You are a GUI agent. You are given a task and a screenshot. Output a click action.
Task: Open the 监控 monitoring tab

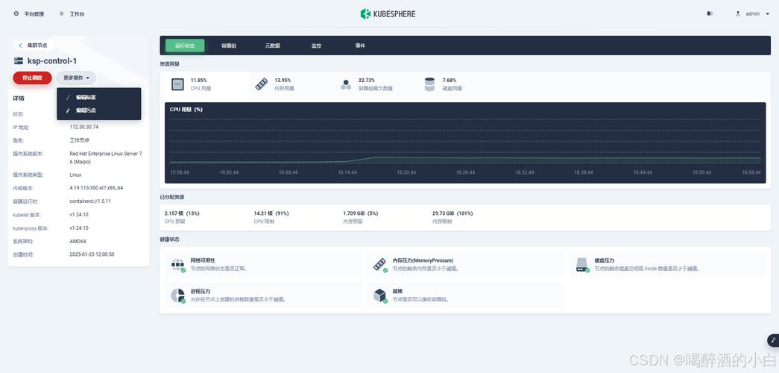coord(316,46)
